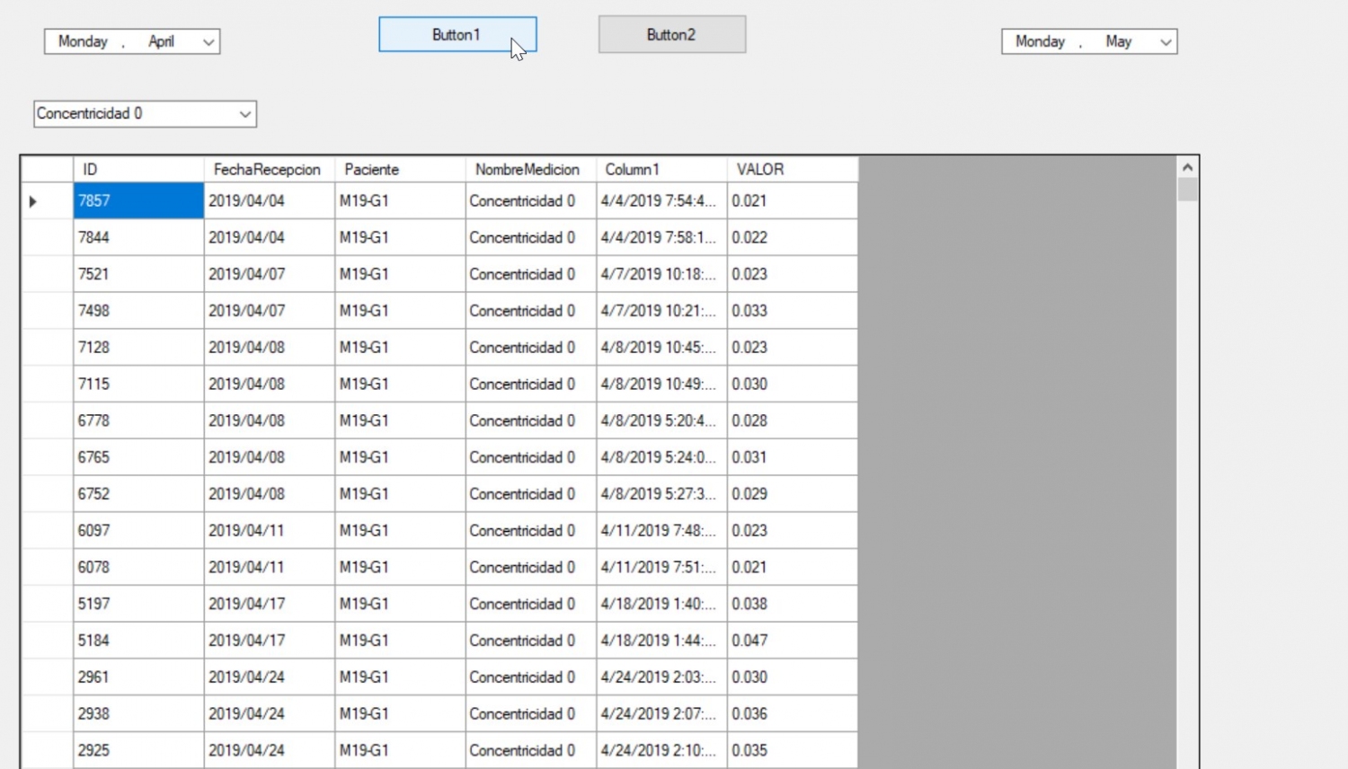Sort by the FechaRecepcion column header

click(270, 169)
